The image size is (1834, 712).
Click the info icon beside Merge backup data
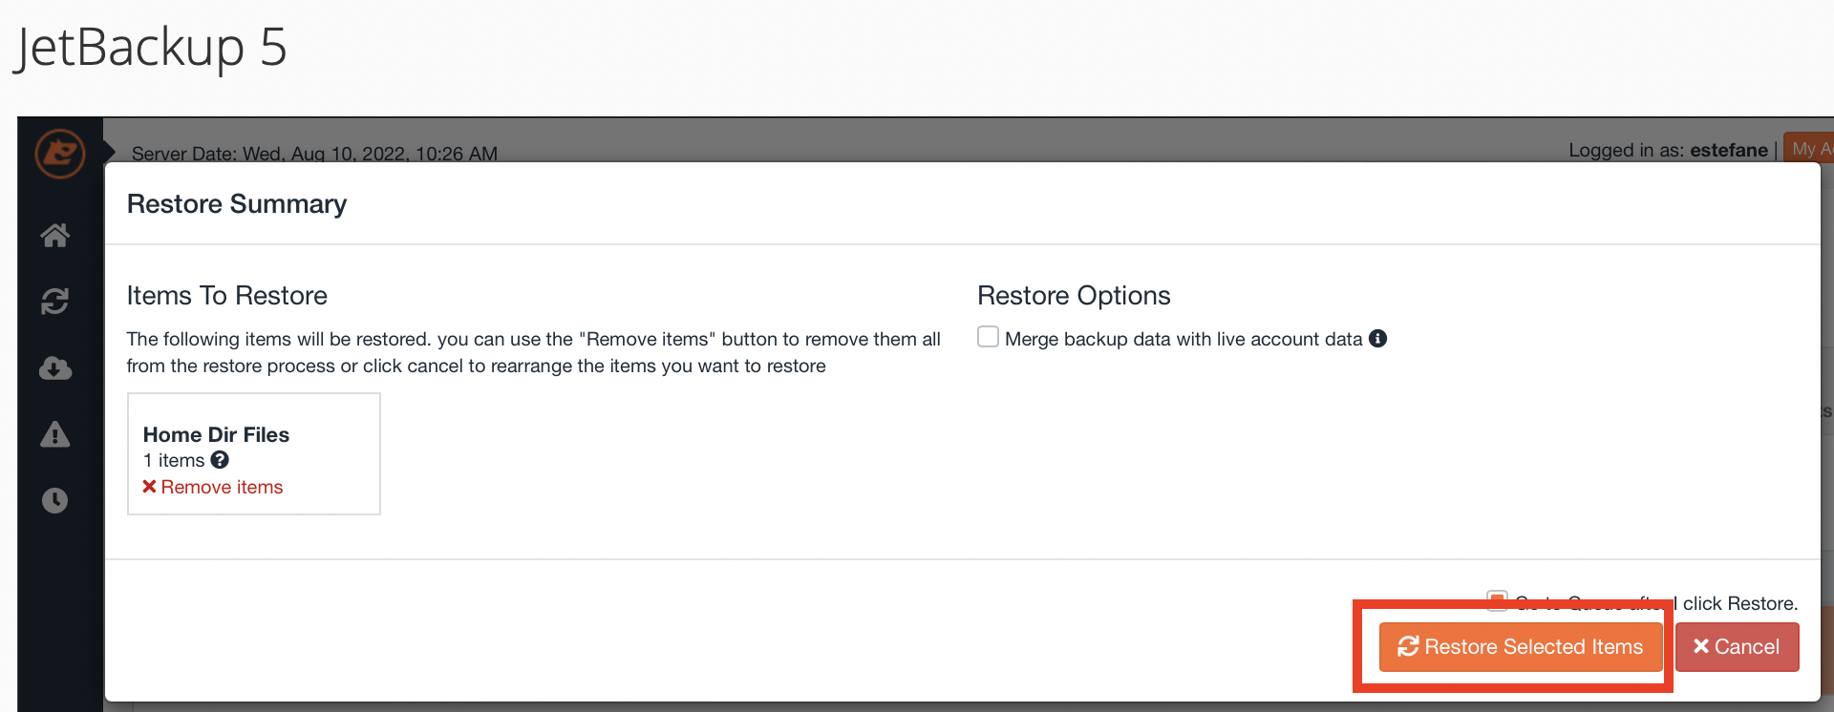tap(1377, 338)
